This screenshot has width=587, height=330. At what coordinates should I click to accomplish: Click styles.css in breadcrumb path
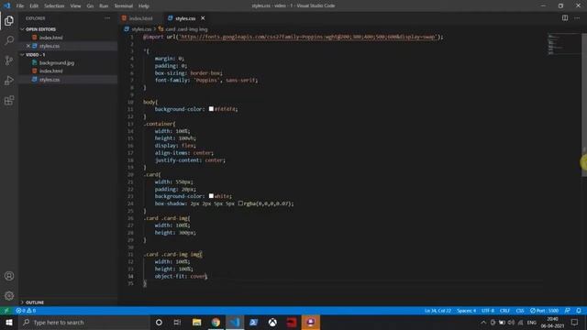pyautogui.click(x=141, y=28)
